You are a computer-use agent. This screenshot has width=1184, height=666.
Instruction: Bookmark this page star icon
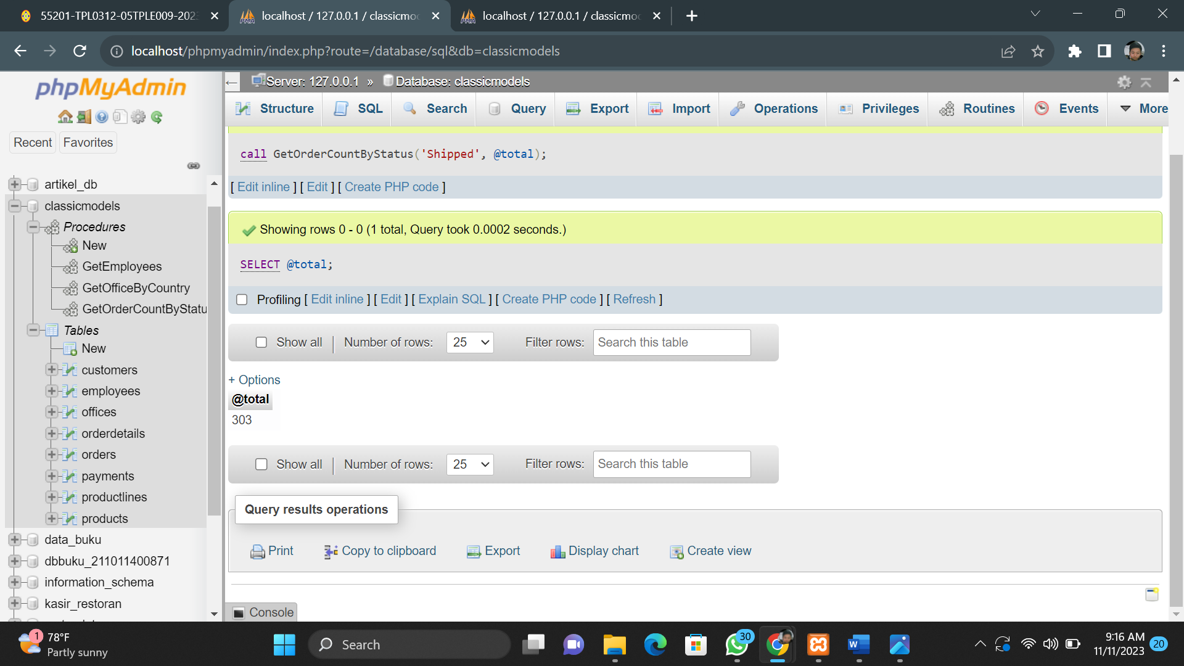[1038, 51]
